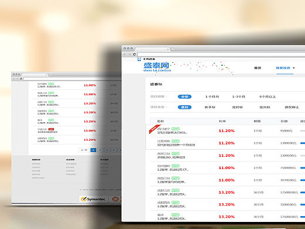
Task: Filter project type by 新手标
Action: (210, 107)
